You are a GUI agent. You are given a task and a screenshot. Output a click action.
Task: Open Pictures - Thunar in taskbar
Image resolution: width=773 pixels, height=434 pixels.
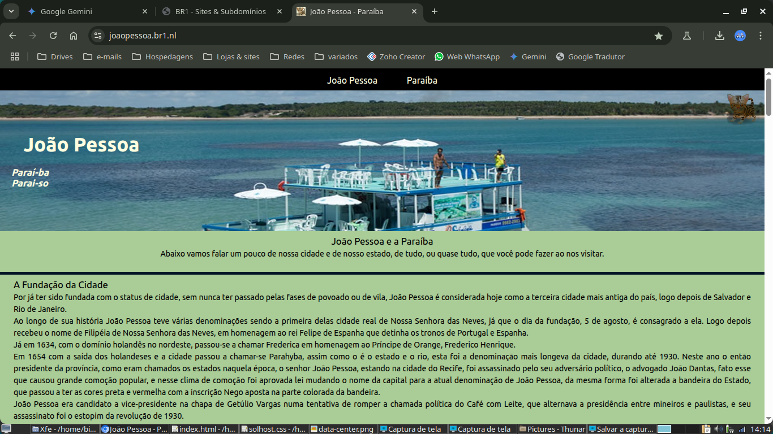(x=552, y=429)
